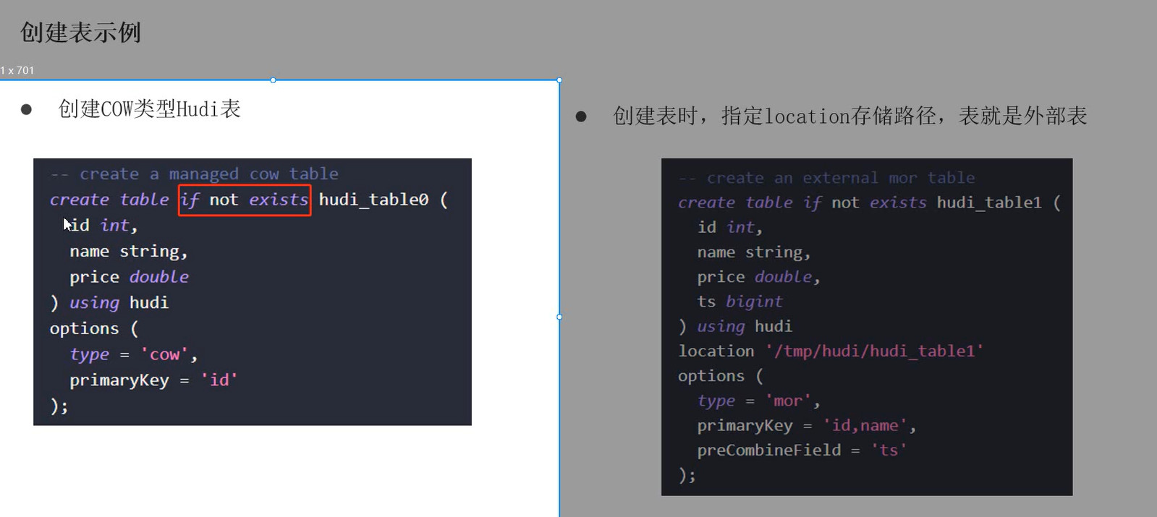Click 'id int,' in the hudi_table0 code
The height and width of the screenshot is (517, 1157).
pyautogui.click(x=103, y=226)
